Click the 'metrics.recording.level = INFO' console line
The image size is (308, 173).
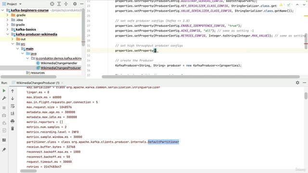pyautogui.click(x=52, y=132)
